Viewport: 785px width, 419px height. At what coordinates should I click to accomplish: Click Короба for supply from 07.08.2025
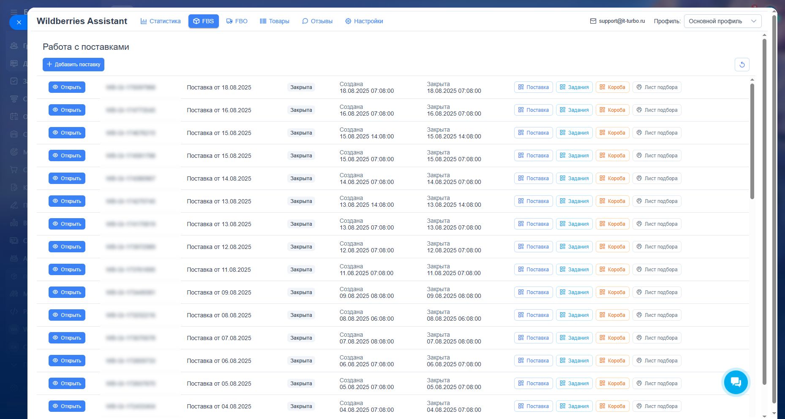(613, 338)
